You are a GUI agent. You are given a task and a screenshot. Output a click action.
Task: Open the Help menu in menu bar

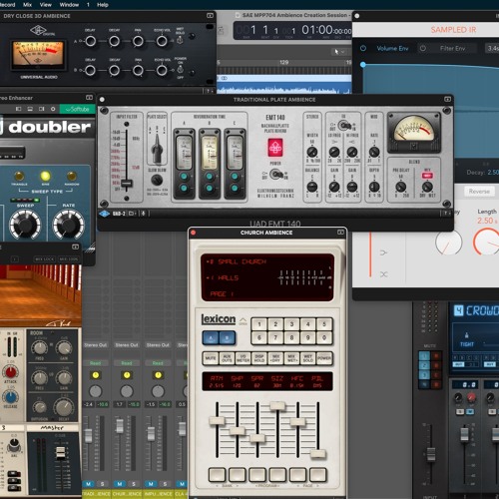pyautogui.click(x=103, y=5)
